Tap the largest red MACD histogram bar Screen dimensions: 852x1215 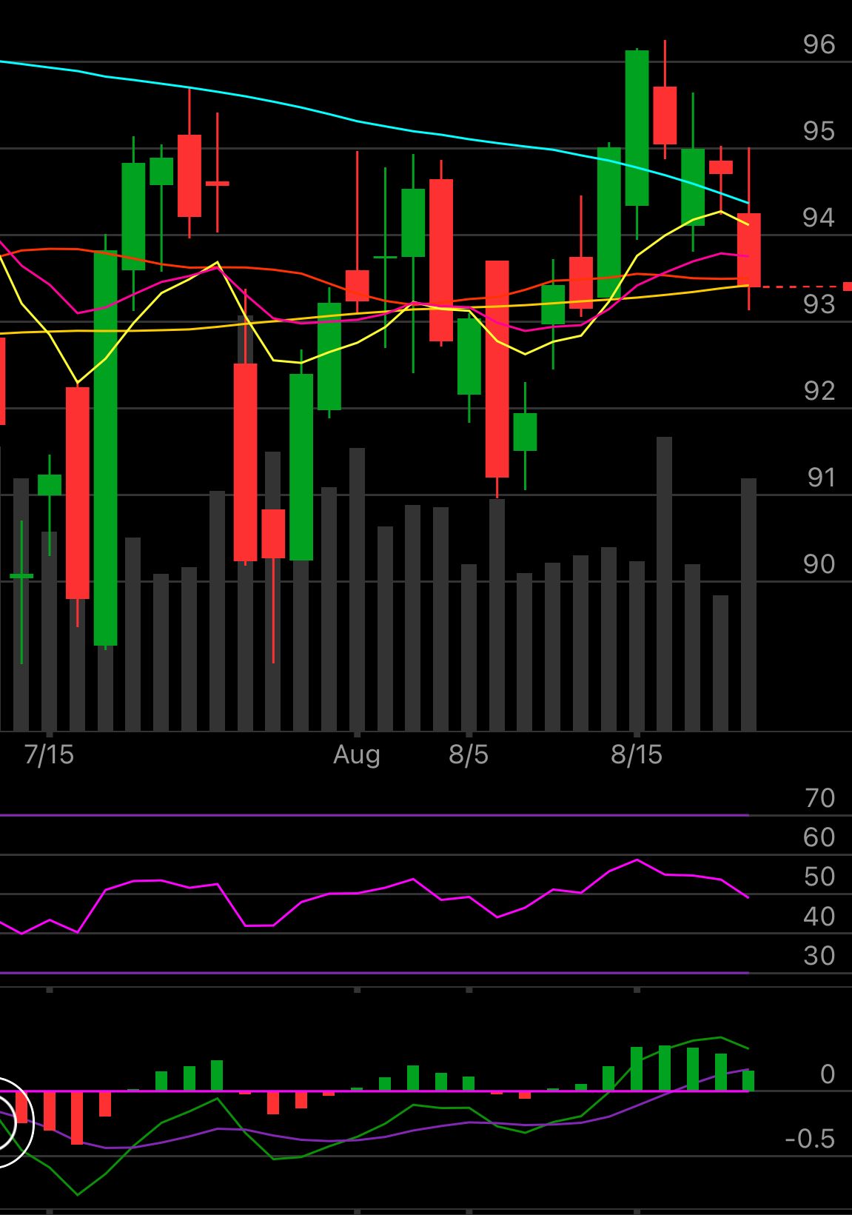tap(78, 1117)
